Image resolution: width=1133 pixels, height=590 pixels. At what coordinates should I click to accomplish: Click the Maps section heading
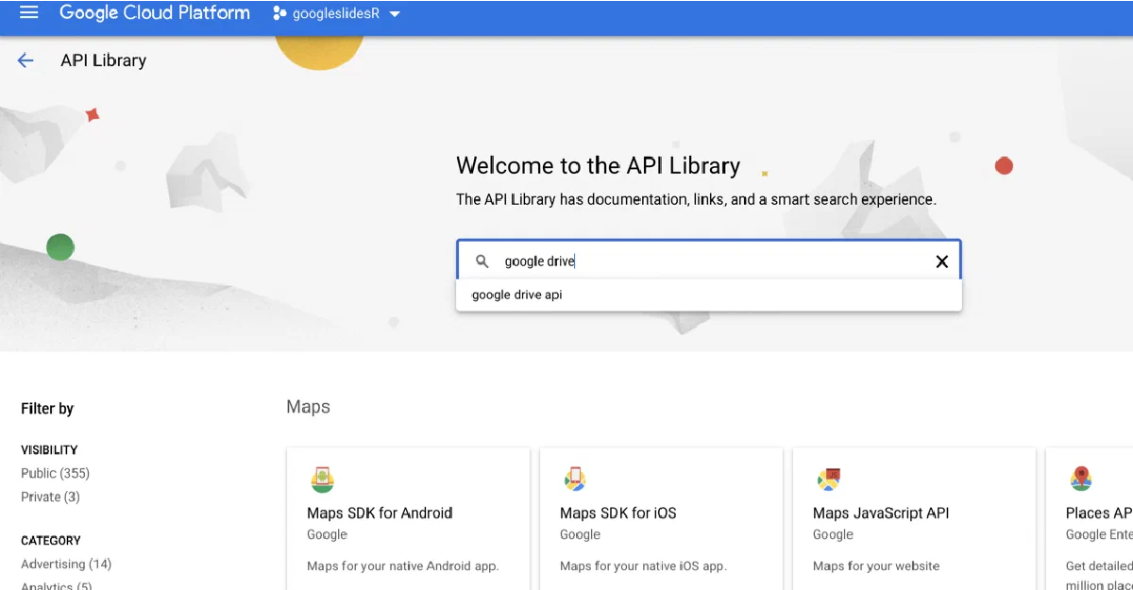pyautogui.click(x=309, y=407)
